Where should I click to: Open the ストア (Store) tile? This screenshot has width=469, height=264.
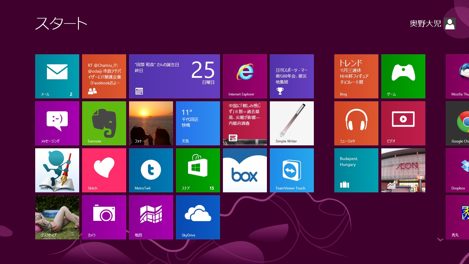[198, 170]
